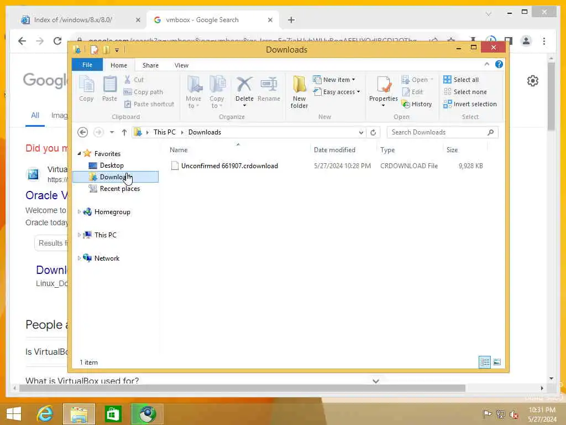
Task: Sort by the Name column header
Action: (x=179, y=149)
